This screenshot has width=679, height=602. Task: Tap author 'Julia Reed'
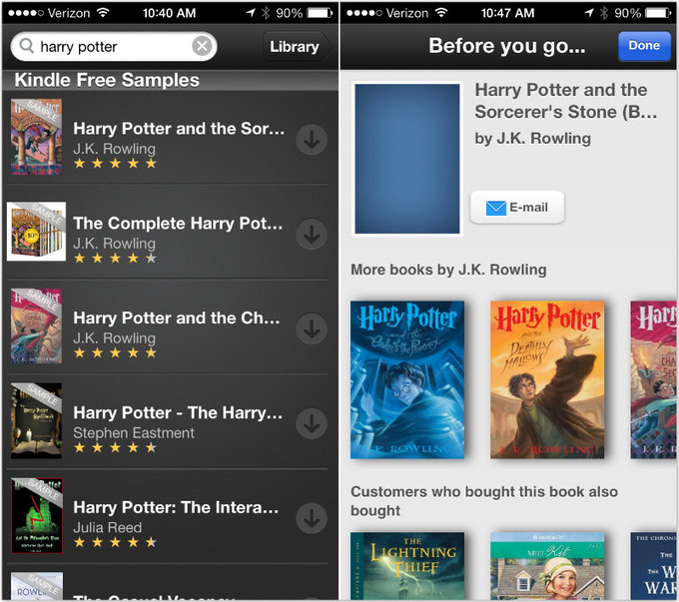pyautogui.click(x=108, y=527)
